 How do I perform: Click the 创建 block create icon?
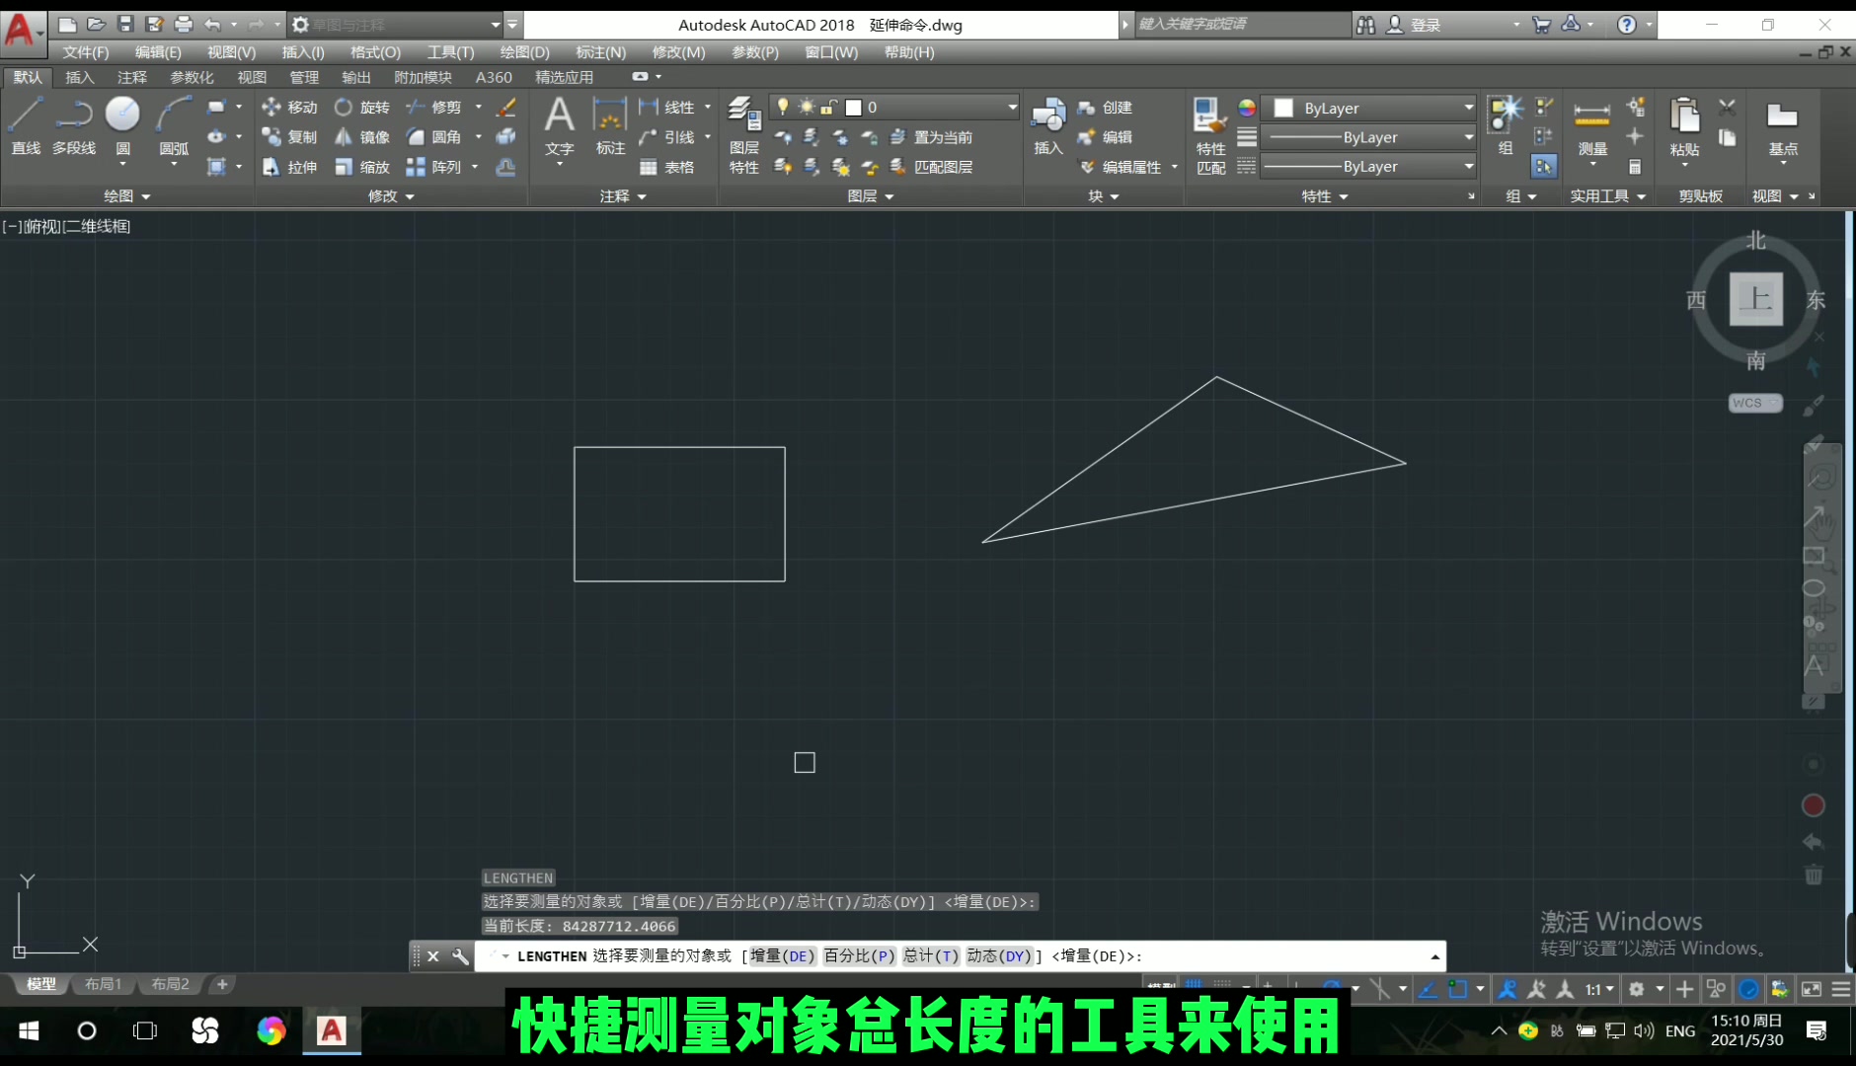click(1106, 107)
